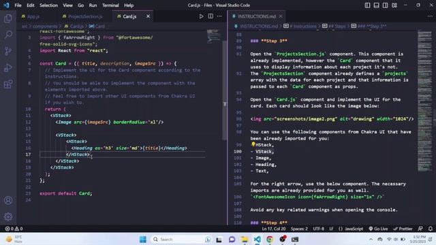Toggle the secondary side bar layout button

385,5
